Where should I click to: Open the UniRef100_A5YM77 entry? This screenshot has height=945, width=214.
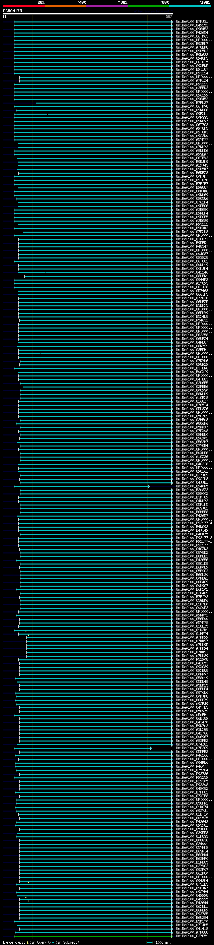coord(192,139)
